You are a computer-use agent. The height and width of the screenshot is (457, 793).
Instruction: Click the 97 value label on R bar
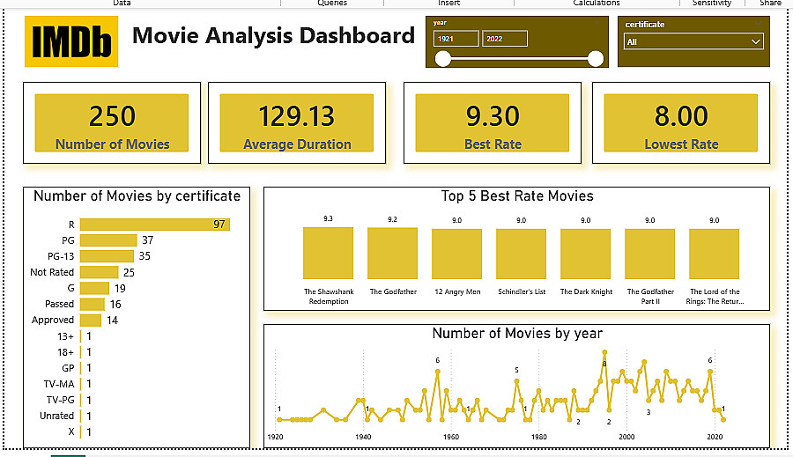[219, 224]
